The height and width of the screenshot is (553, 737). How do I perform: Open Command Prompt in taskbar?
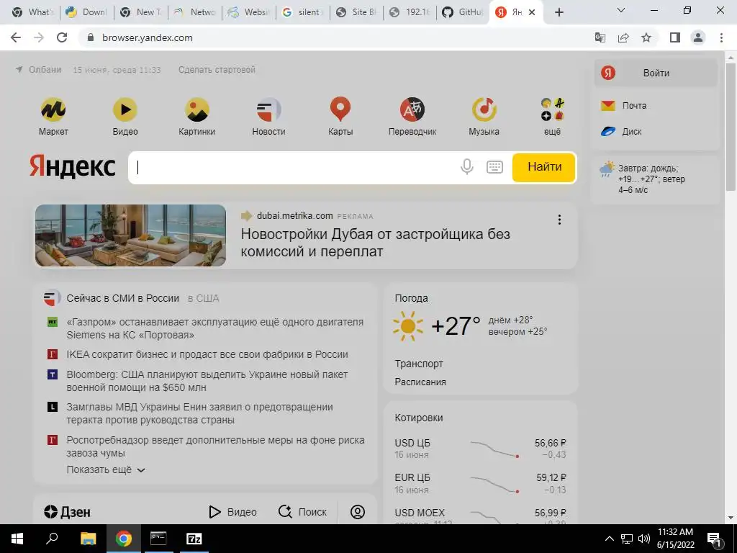tap(158, 539)
